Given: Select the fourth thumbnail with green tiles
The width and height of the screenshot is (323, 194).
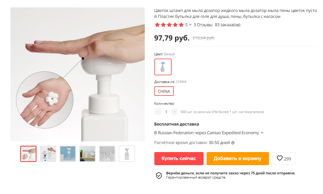Looking at the screenshot, I should (x=87, y=154).
